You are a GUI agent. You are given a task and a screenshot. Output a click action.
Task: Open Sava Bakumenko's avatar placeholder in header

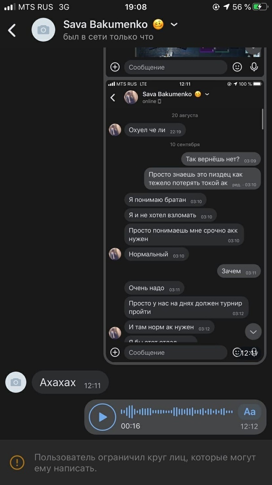coord(43,30)
